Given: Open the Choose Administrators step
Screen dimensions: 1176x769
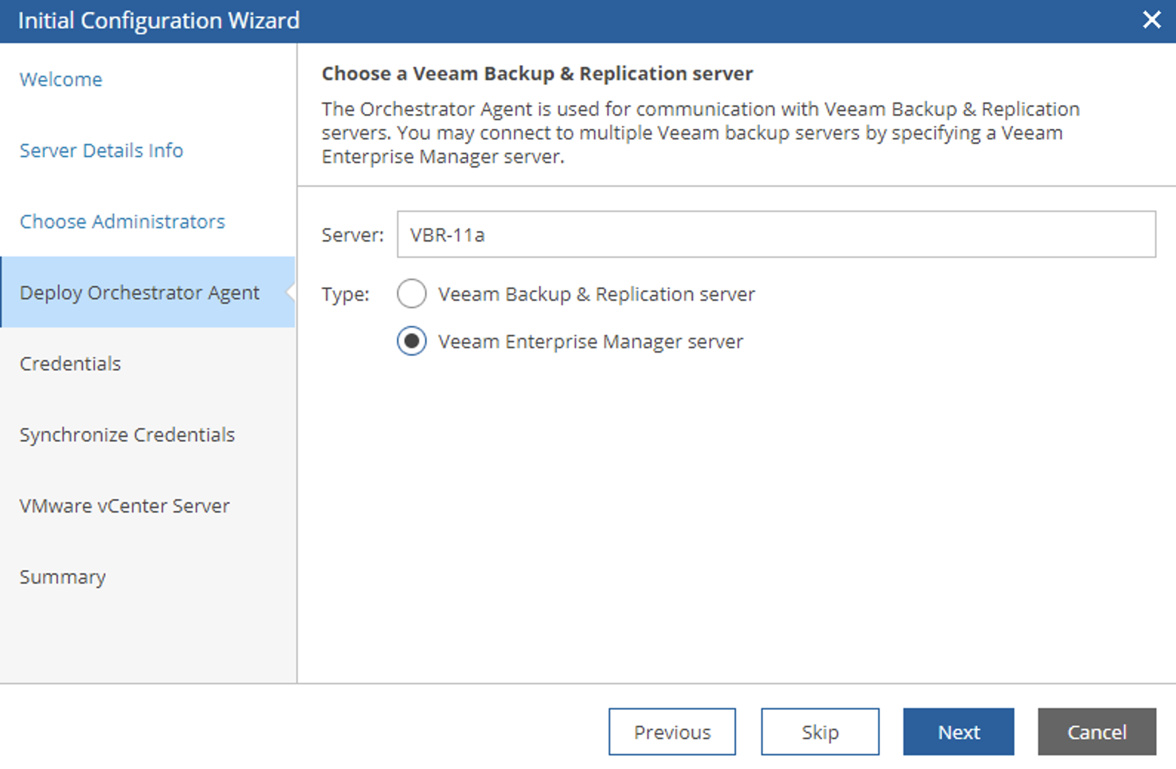Looking at the screenshot, I should [122, 222].
